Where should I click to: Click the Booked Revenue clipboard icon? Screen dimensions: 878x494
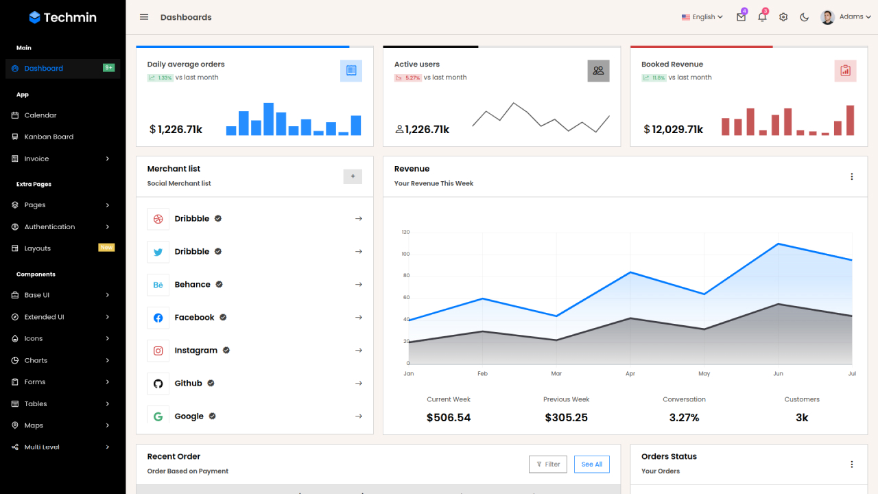coord(845,71)
